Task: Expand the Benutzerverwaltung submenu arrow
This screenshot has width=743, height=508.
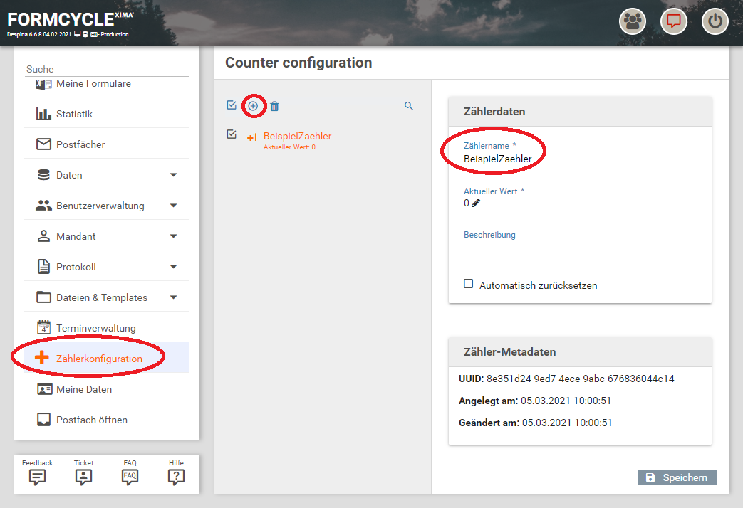Action: [x=173, y=206]
